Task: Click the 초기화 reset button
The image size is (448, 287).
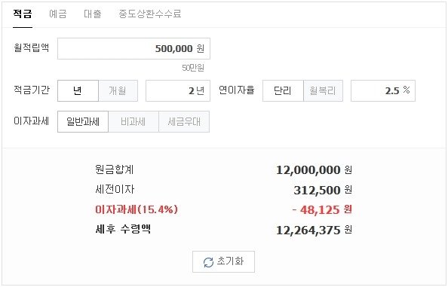Action: (223, 261)
